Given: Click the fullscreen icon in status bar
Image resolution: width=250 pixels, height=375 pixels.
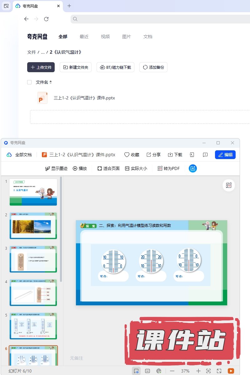Looking at the screenshot, I should click(x=219, y=371).
